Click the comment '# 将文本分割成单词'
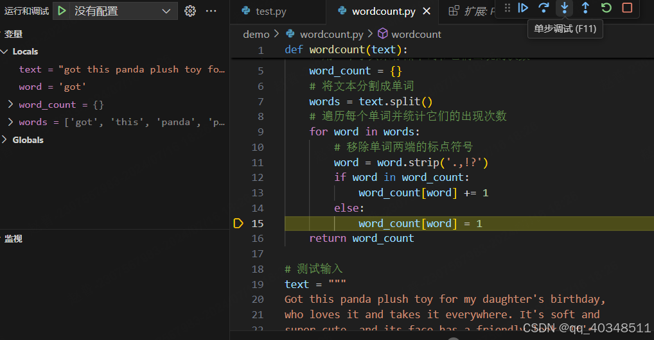The width and height of the screenshot is (654, 340). (x=362, y=86)
